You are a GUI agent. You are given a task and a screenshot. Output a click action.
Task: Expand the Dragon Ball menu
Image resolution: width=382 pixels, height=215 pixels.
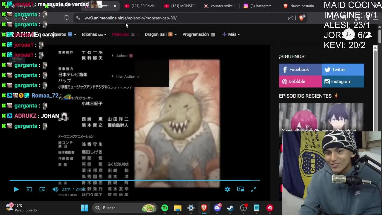click(161, 34)
